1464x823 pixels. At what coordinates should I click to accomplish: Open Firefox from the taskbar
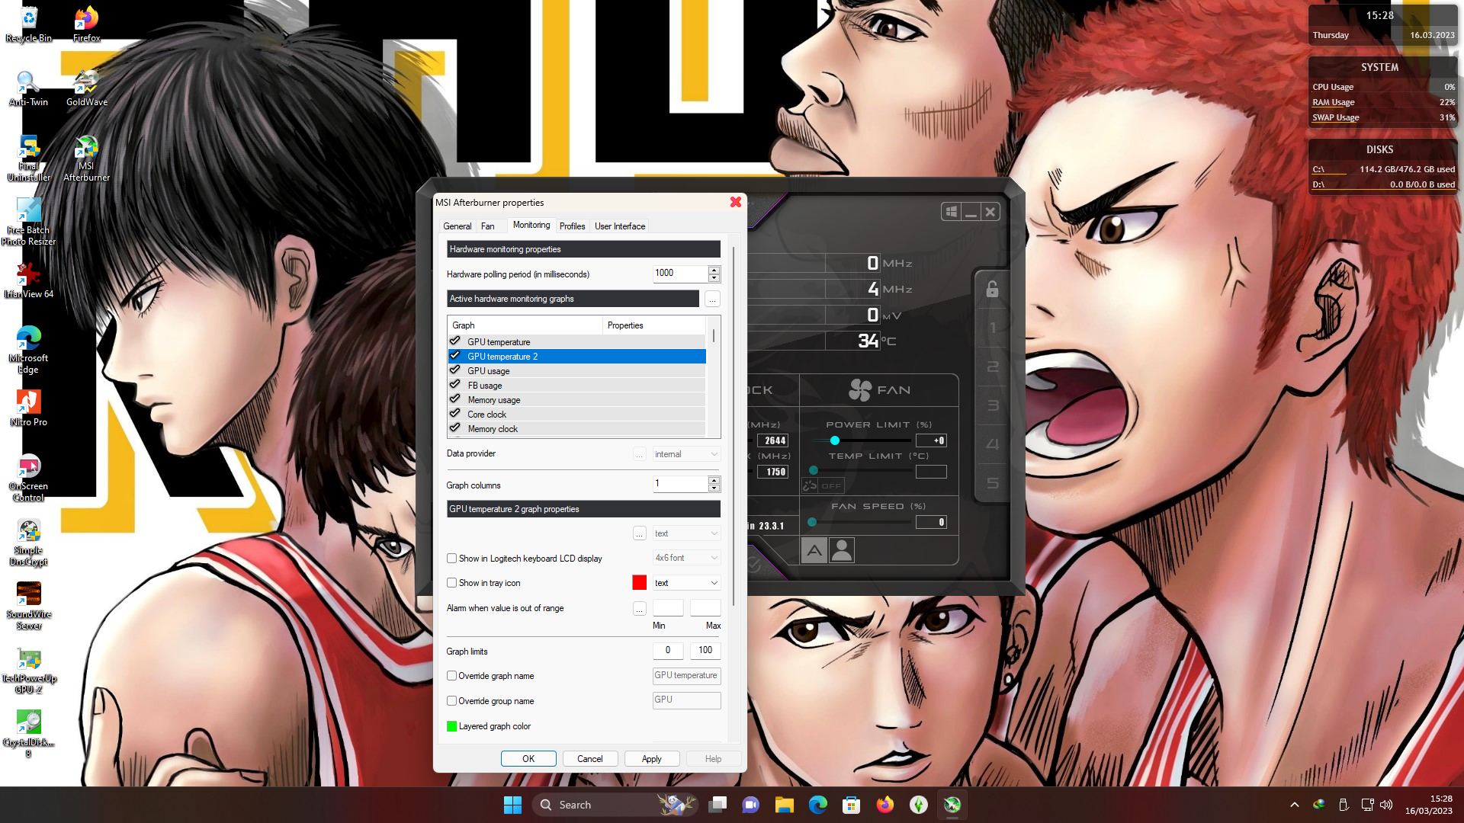click(x=884, y=805)
